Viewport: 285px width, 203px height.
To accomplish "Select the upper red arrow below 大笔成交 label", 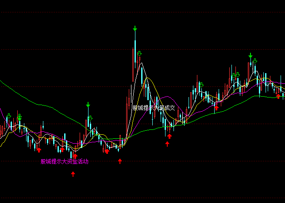I will pyautogui.click(x=169, y=136).
